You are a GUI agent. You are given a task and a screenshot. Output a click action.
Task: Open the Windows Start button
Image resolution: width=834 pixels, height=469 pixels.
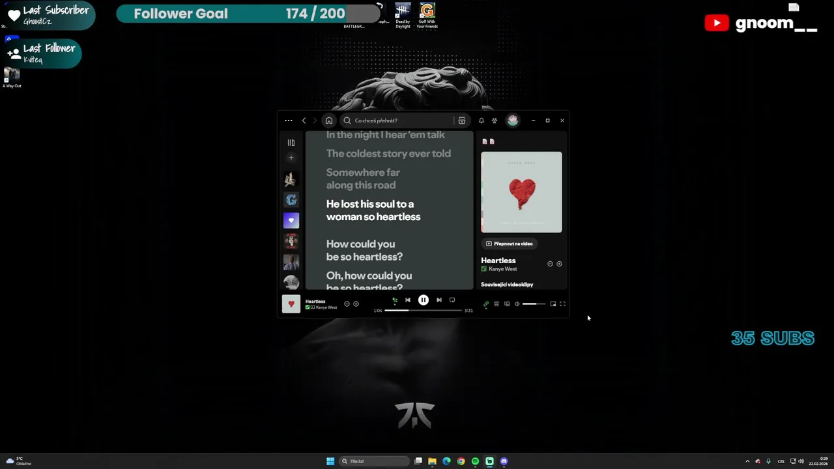(330, 461)
